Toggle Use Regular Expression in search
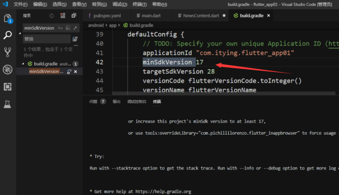339x195 pixels. [x=75, y=28]
